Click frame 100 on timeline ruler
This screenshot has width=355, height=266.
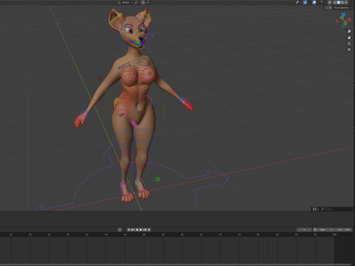(x=334, y=235)
